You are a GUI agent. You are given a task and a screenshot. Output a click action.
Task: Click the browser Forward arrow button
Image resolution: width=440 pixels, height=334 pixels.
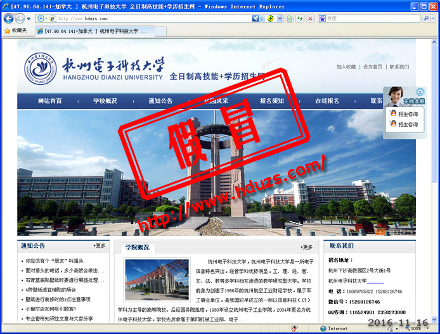(20, 19)
